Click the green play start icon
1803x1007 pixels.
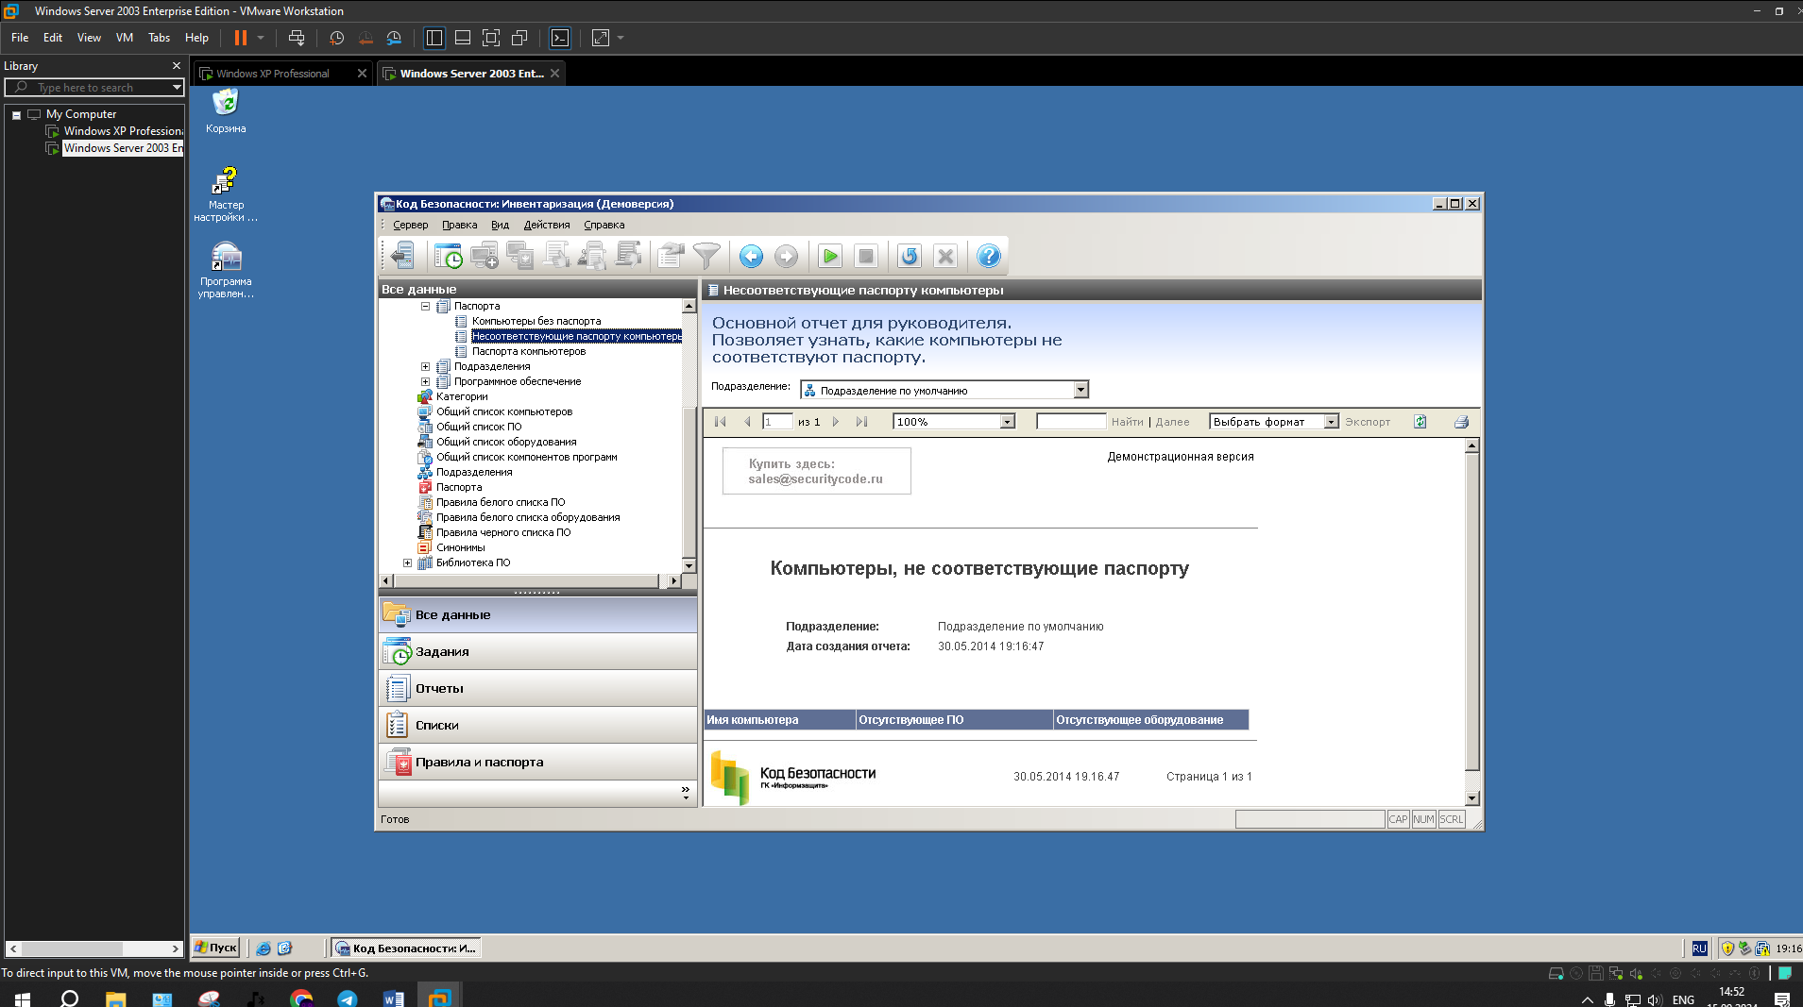tap(830, 256)
